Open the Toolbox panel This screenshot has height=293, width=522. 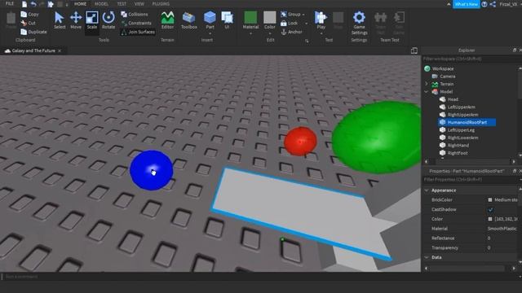click(x=188, y=20)
